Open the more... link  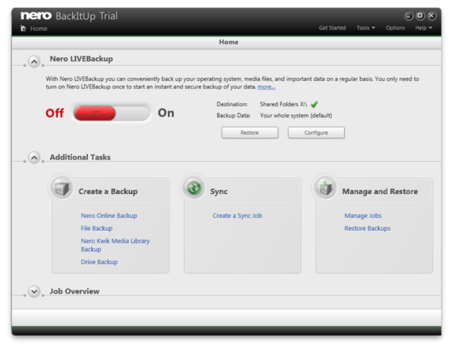[x=266, y=87]
